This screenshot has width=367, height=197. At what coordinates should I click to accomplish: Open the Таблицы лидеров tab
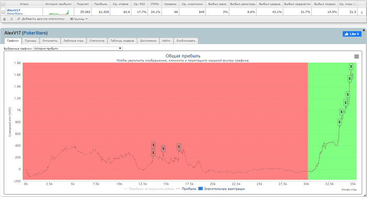122,41
